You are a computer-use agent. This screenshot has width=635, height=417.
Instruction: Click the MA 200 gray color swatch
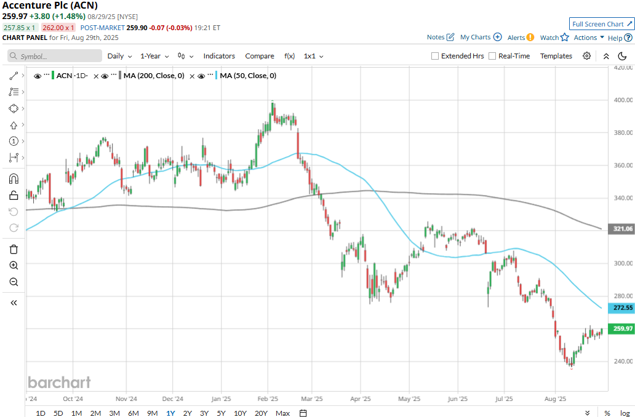(120, 76)
